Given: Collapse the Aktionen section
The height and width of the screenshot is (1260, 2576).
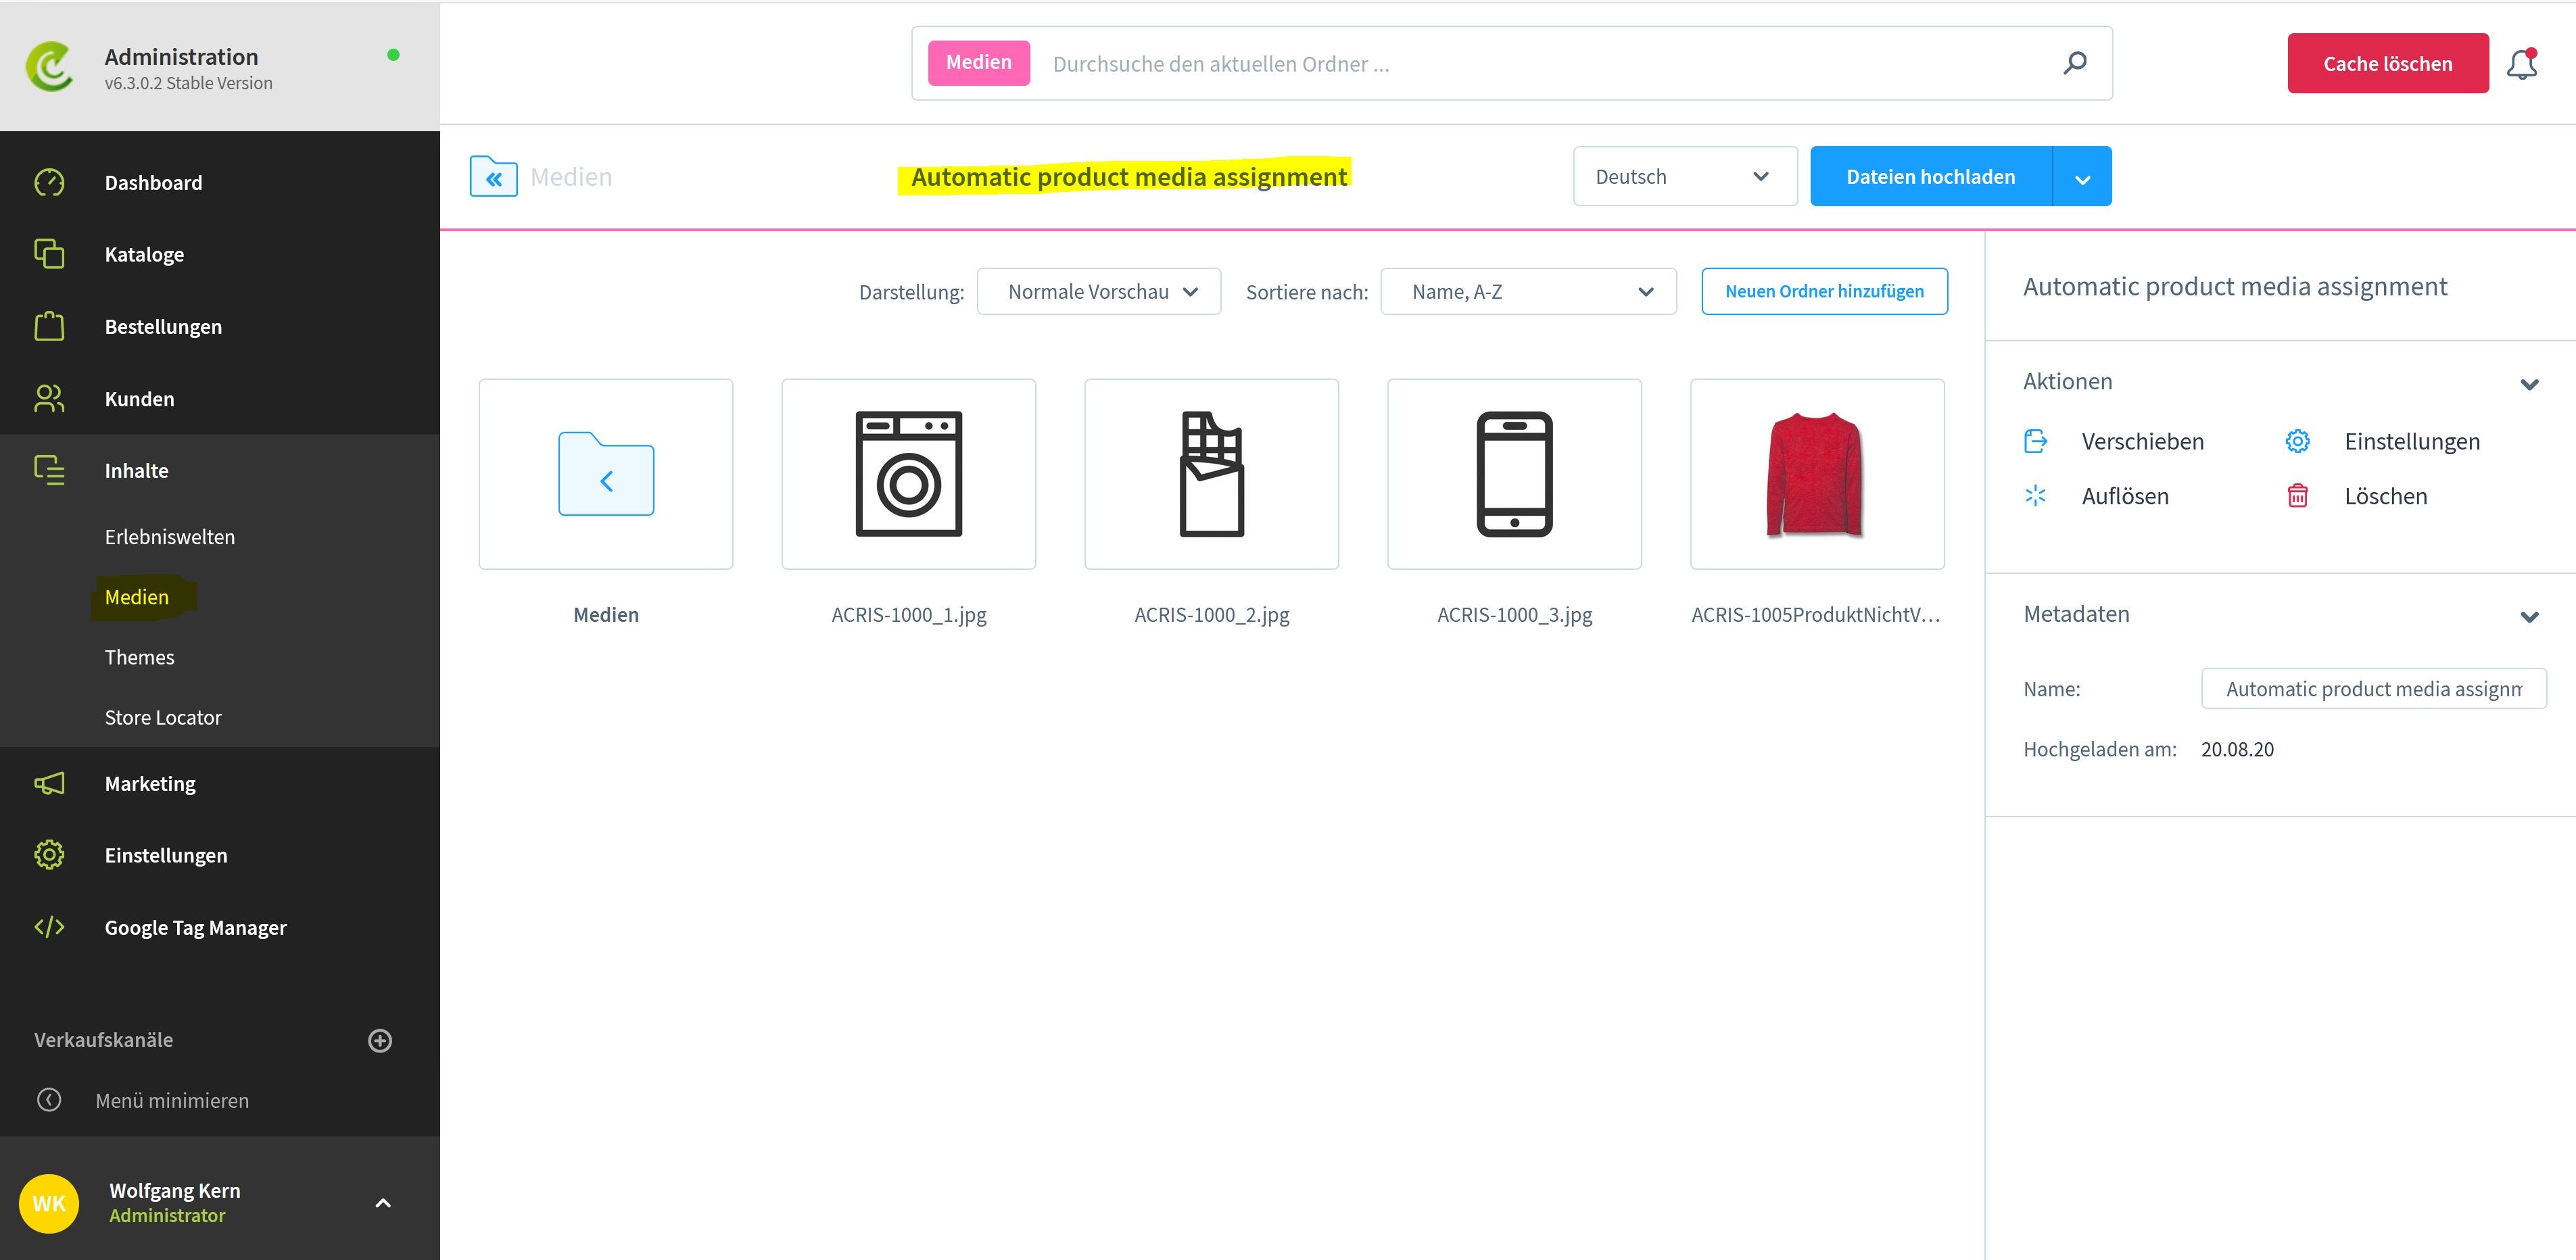Looking at the screenshot, I should 2529,384.
